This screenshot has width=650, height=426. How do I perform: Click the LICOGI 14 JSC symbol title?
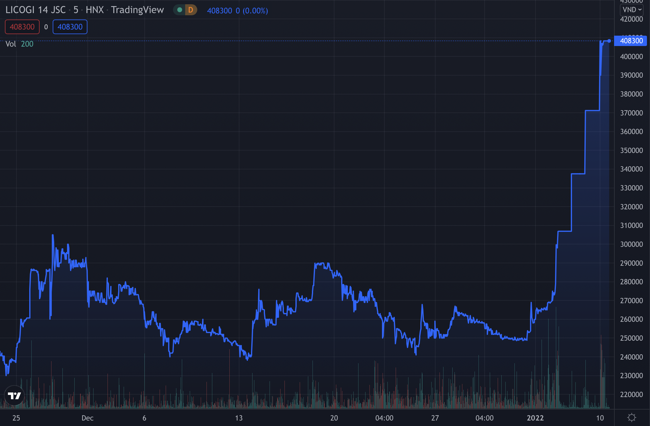[x=36, y=10]
